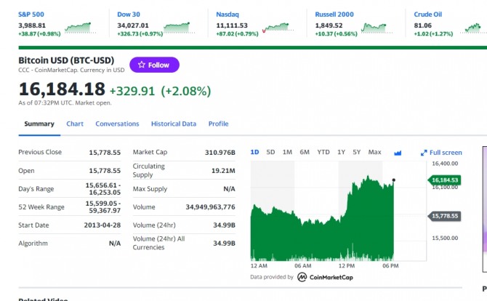This screenshot has height=301, width=487.
Task: Show the Max chart range
Action: pyautogui.click(x=374, y=152)
